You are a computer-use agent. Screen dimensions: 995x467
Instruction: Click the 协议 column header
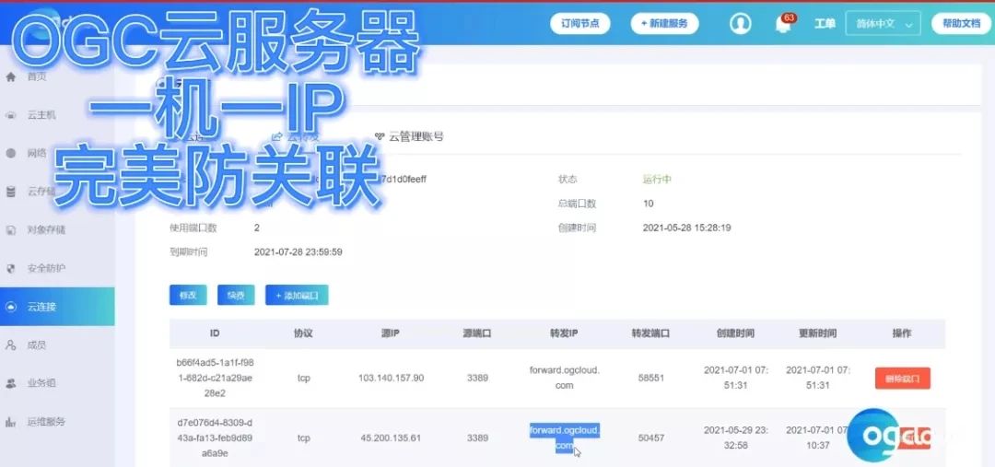click(304, 333)
